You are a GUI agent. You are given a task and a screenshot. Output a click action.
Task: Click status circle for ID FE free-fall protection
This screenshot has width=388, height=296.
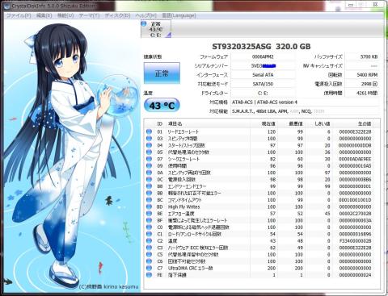tap(149, 275)
